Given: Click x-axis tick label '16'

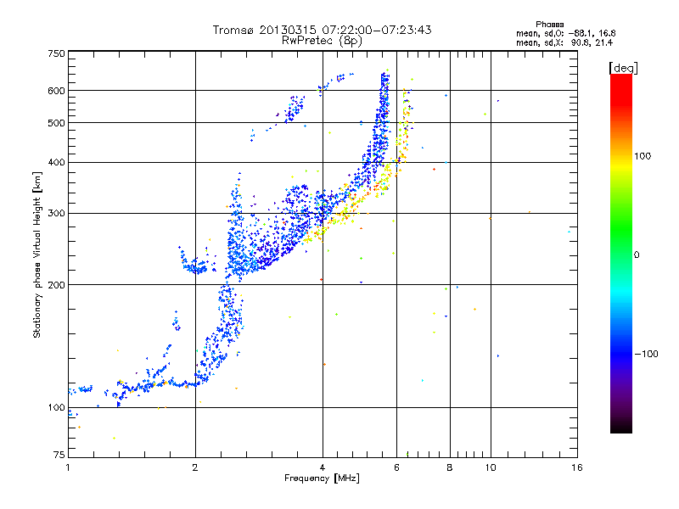Looking at the screenshot, I should tap(577, 467).
